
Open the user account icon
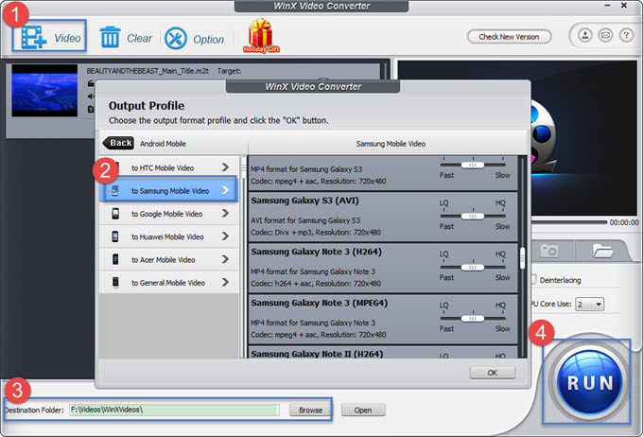click(x=585, y=35)
